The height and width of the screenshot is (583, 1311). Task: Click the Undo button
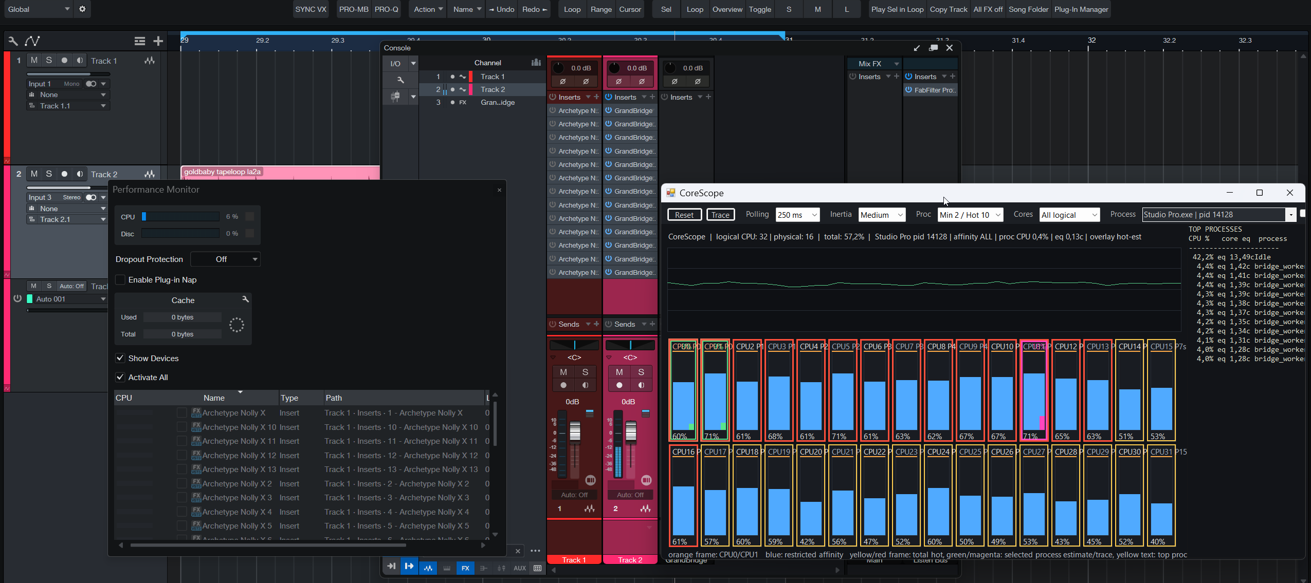[x=502, y=9]
